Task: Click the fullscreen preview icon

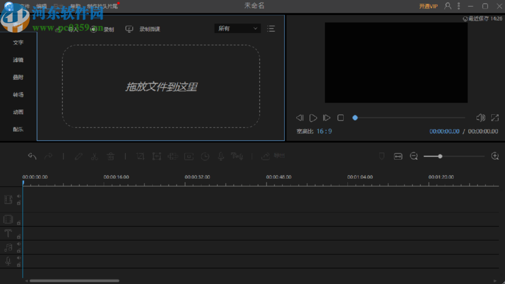Action: pyautogui.click(x=494, y=118)
